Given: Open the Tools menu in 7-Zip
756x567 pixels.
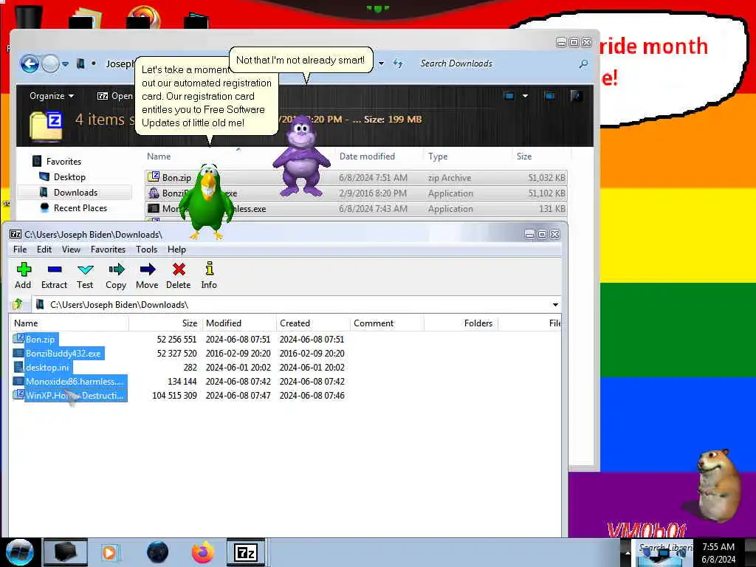Looking at the screenshot, I should point(147,250).
